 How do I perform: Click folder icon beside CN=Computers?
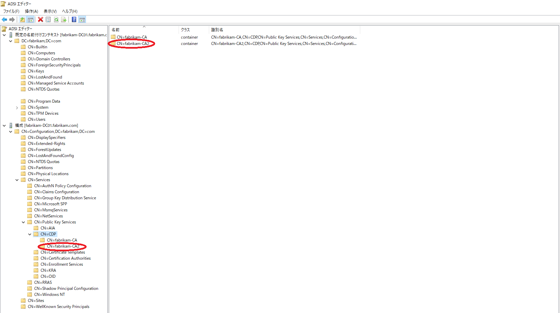click(23, 53)
